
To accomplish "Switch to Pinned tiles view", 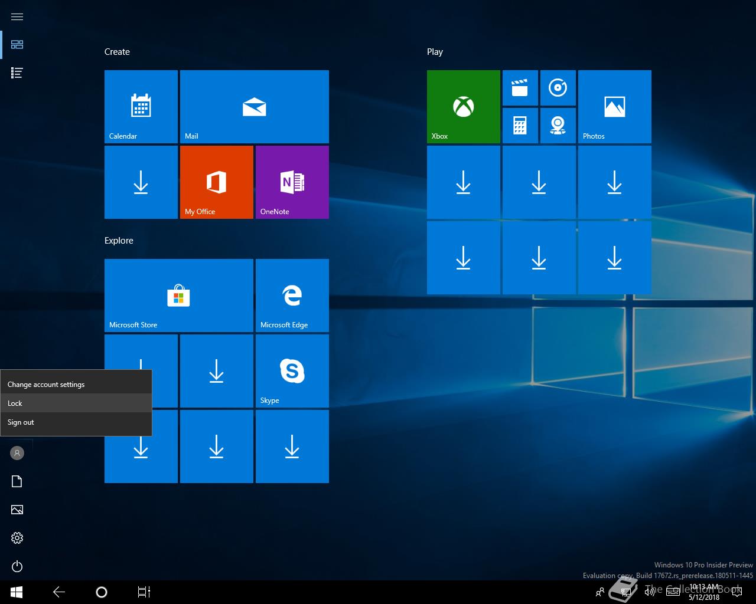I will pyautogui.click(x=17, y=45).
